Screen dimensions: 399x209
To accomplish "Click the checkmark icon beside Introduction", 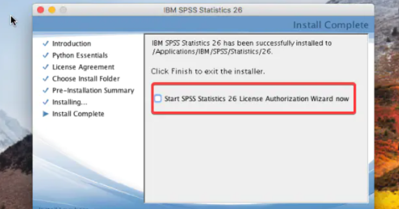I will tap(45, 43).
